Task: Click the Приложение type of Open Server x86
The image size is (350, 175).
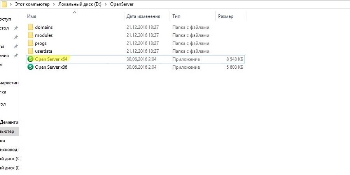Action: coord(186,67)
